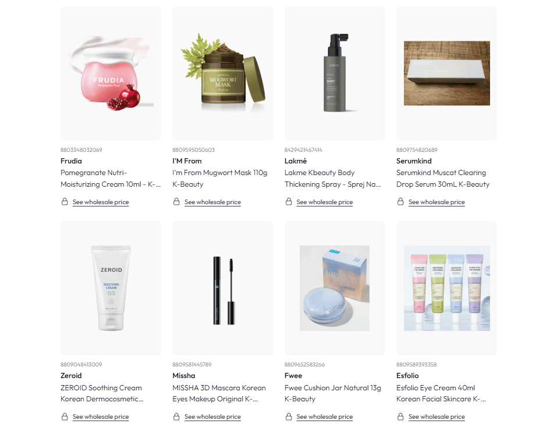This screenshot has height=431, width=550.
Task: See wholesale price for Serumkind Muscat Serum
Action: 437,202
